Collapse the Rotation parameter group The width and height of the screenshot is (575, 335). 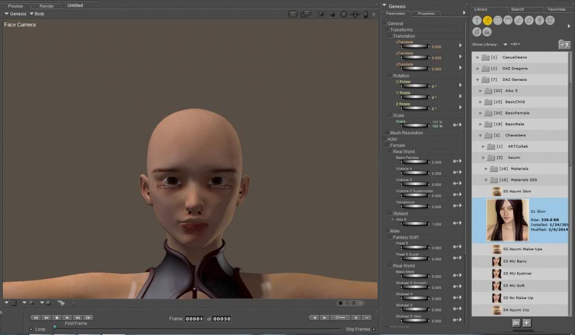click(389, 76)
